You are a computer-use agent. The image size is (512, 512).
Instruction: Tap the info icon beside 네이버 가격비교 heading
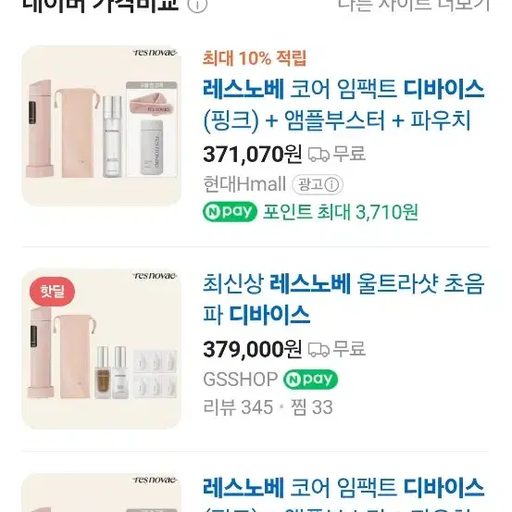pos(197,5)
